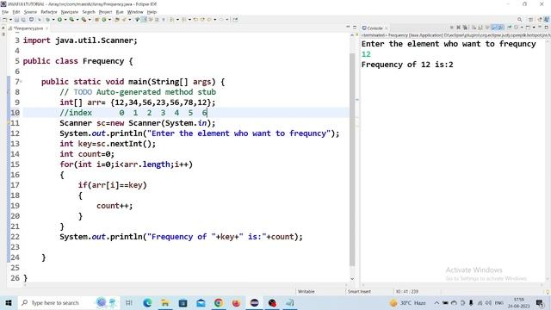Maximize the Console view panel
Image resolution: width=551 pixels, height=310 pixels.
pos(547,28)
